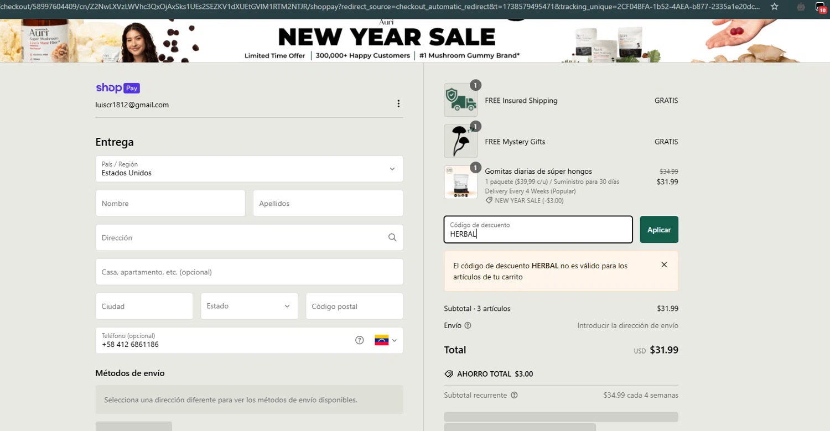Show shipping info next to Envío
Viewport: 830px width, 431px height.
[x=468, y=325]
